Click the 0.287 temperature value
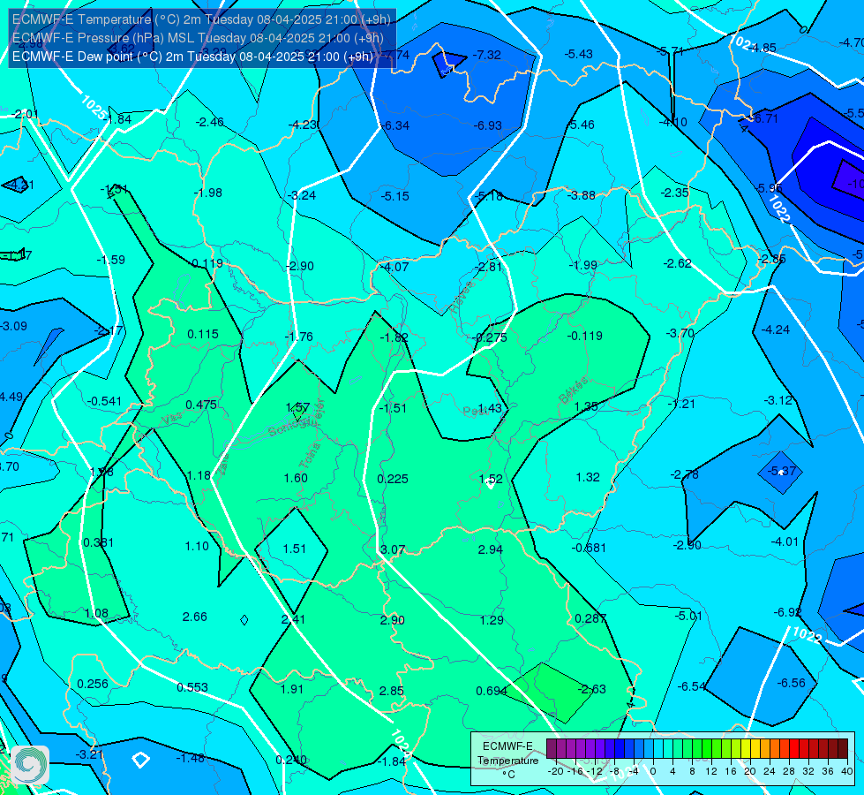Screen dimensions: 864x795 coord(590,619)
